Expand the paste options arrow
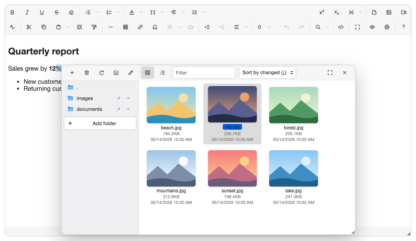 point(68,27)
